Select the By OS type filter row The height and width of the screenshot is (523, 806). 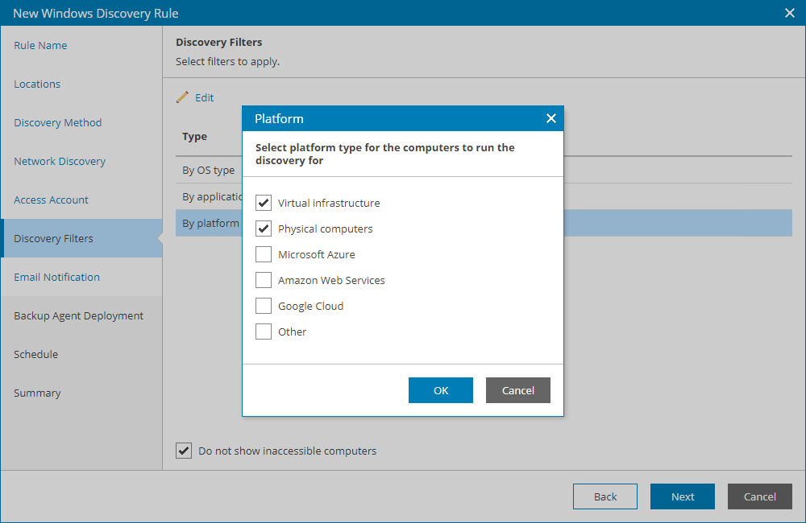[x=208, y=170]
